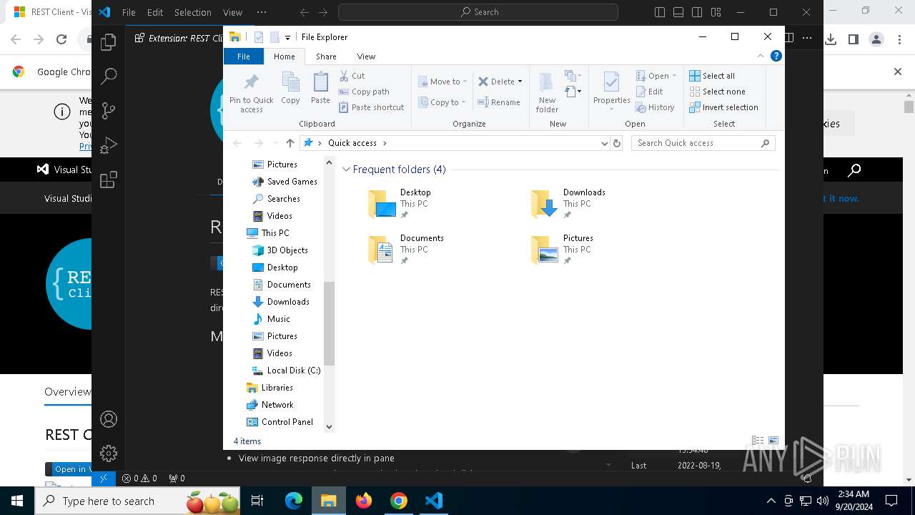Switch to the View ribbon tab

tap(366, 57)
